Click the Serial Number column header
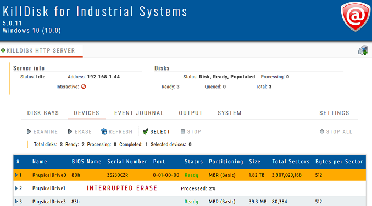Screen dimensions: 372x206 (127, 162)
